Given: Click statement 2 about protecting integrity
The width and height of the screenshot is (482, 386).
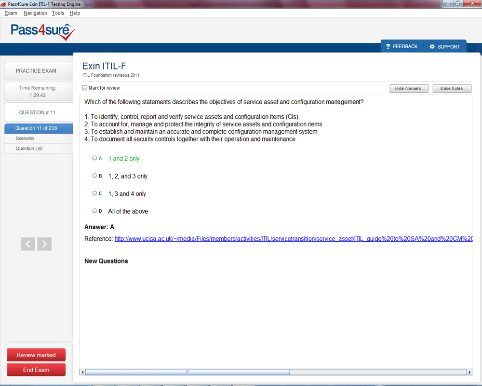Looking at the screenshot, I should click(203, 124).
